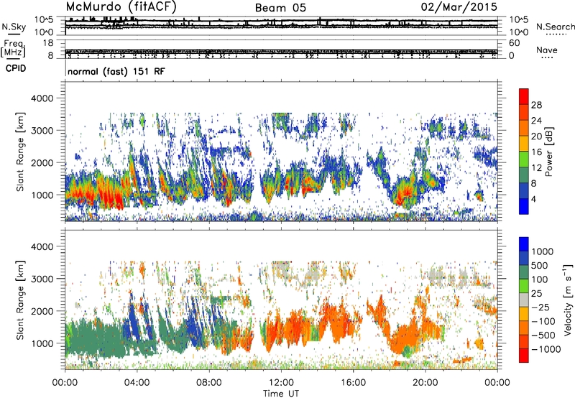The height and width of the screenshot is (398, 575).
Task: Click the 'CPID' label
Action: point(16,68)
